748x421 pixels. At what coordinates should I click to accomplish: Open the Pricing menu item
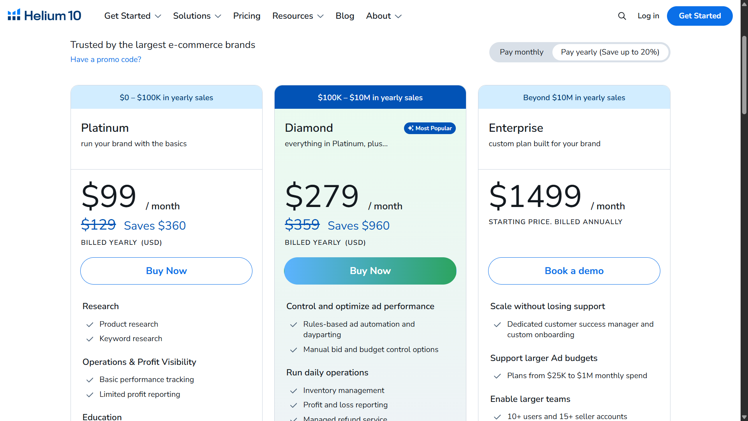point(247,16)
